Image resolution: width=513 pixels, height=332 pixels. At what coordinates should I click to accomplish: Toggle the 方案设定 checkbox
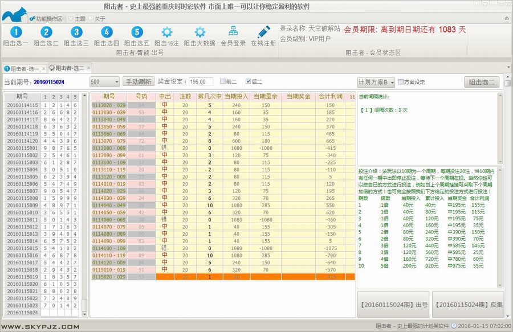(x=401, y=81)
